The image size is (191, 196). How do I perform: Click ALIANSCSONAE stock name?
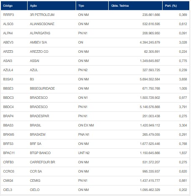[42, 24]
